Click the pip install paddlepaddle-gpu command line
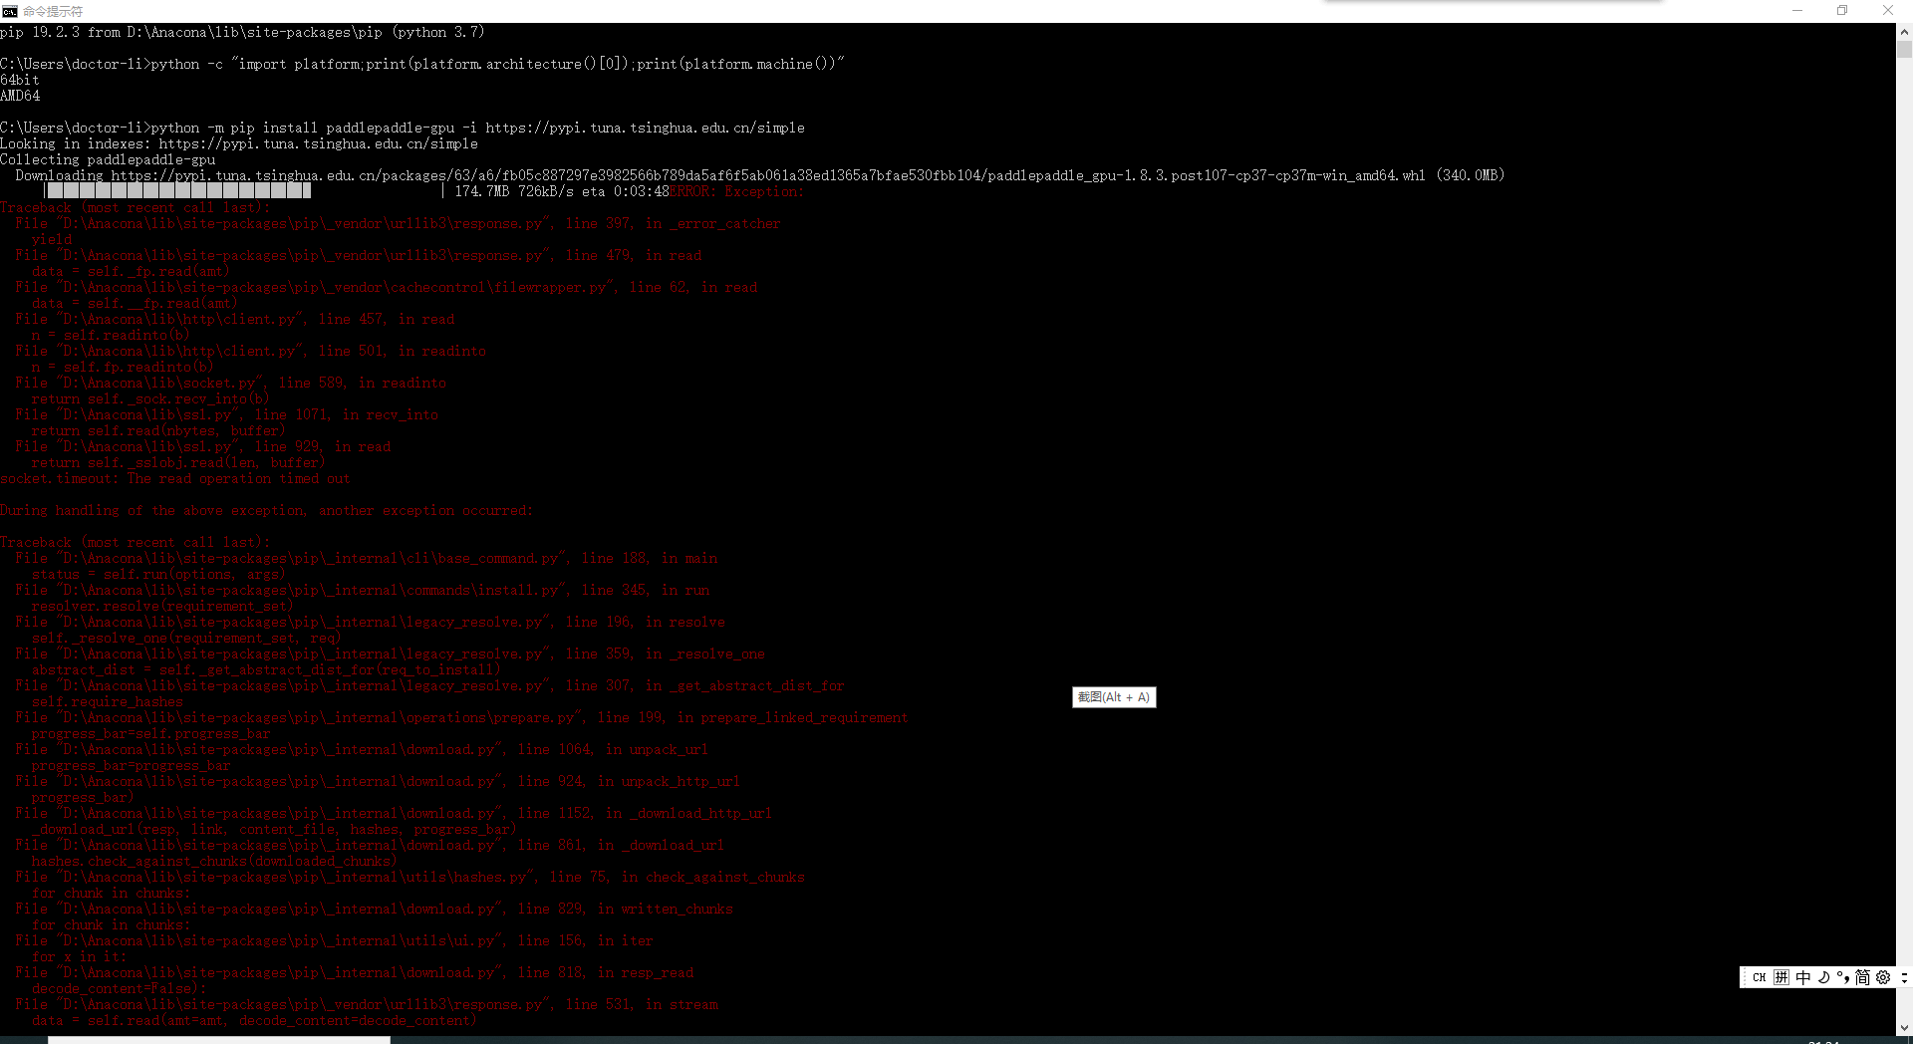The image size is (1913, 1044). (403, 128)
